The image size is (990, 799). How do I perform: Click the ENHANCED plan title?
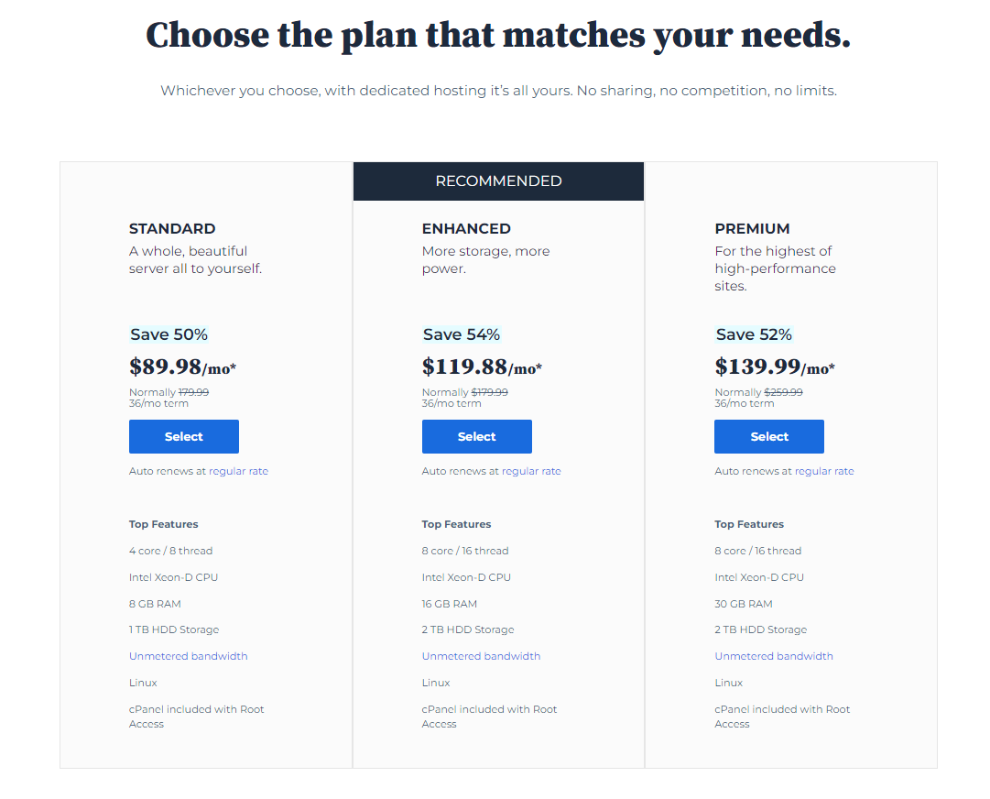coord(466,229)
